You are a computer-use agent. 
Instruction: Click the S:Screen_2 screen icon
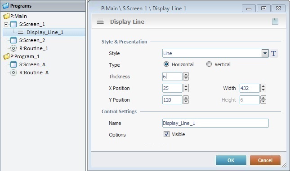coord(13,40)
